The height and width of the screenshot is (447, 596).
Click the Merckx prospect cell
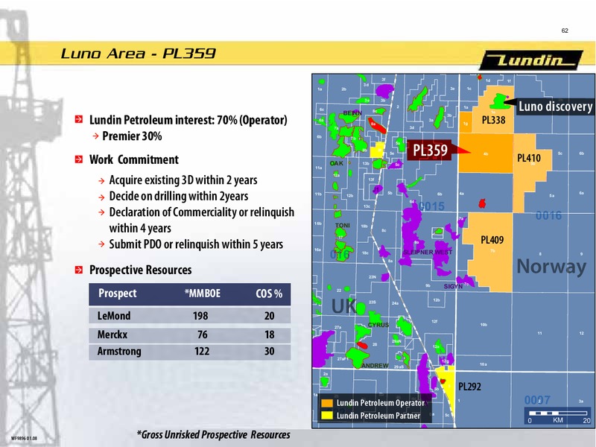[112, 335]
